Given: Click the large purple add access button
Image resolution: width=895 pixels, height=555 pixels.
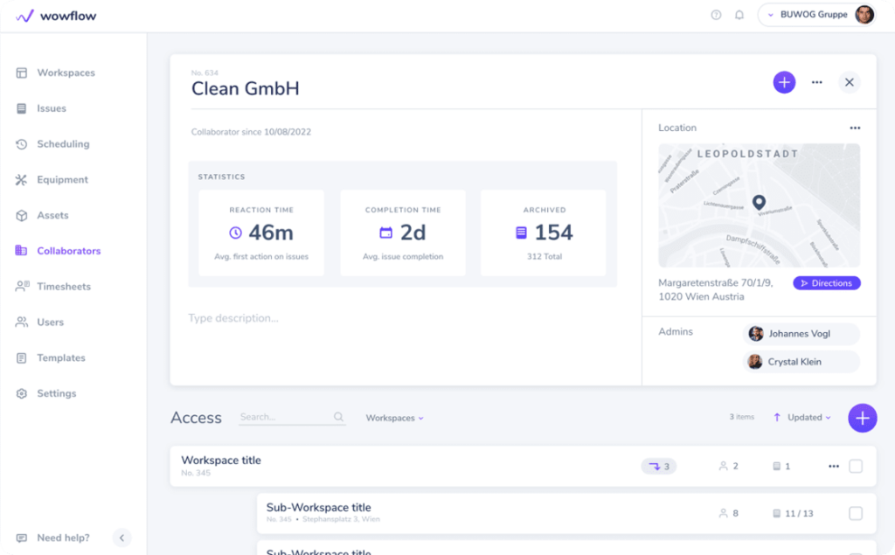Looking at the screenshot, I should (862, 418).
